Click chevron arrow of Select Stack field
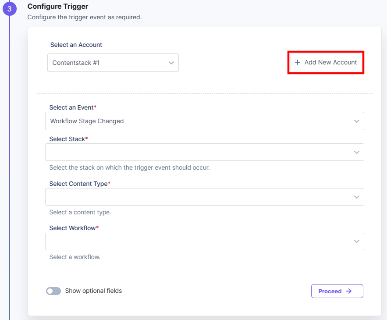This screenshot has height=320, width=387. (x=357, y=153)
